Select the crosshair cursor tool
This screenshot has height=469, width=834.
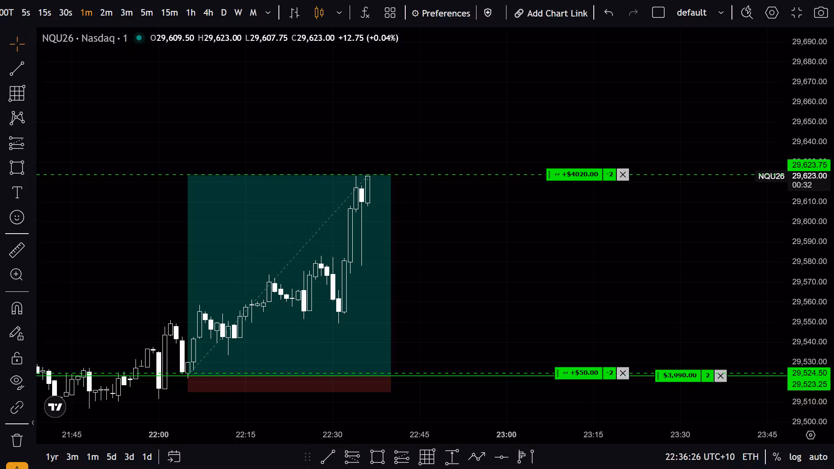pyautogui.click(x=17, y=44)
